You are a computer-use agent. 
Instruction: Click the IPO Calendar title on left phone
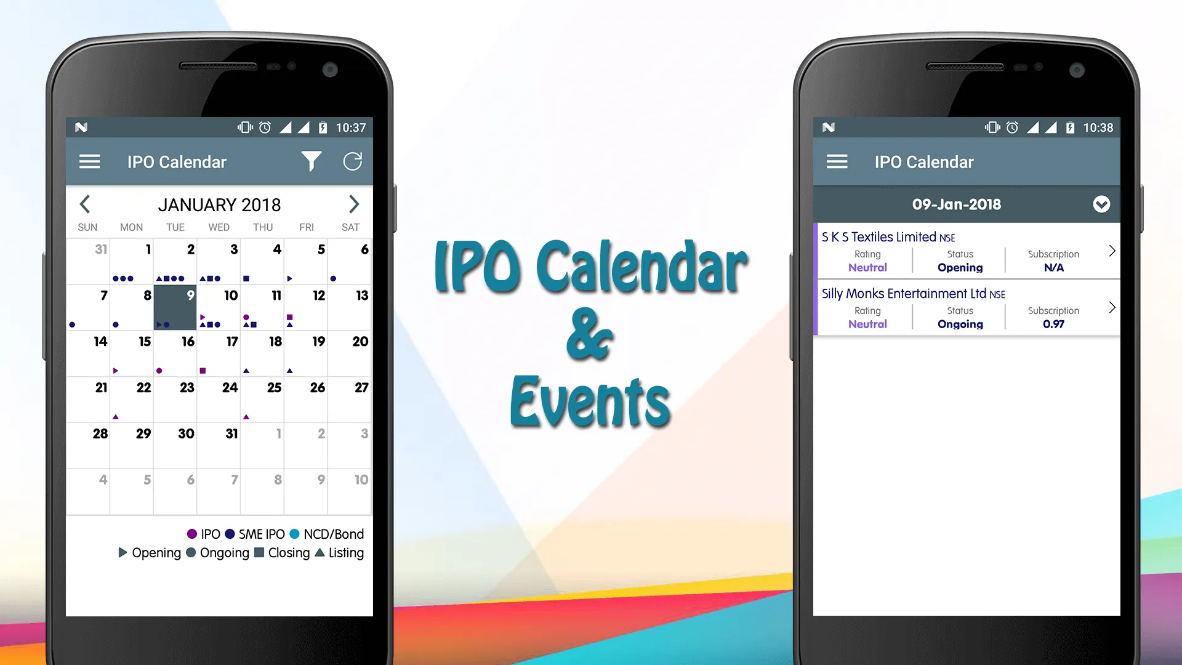176,161
